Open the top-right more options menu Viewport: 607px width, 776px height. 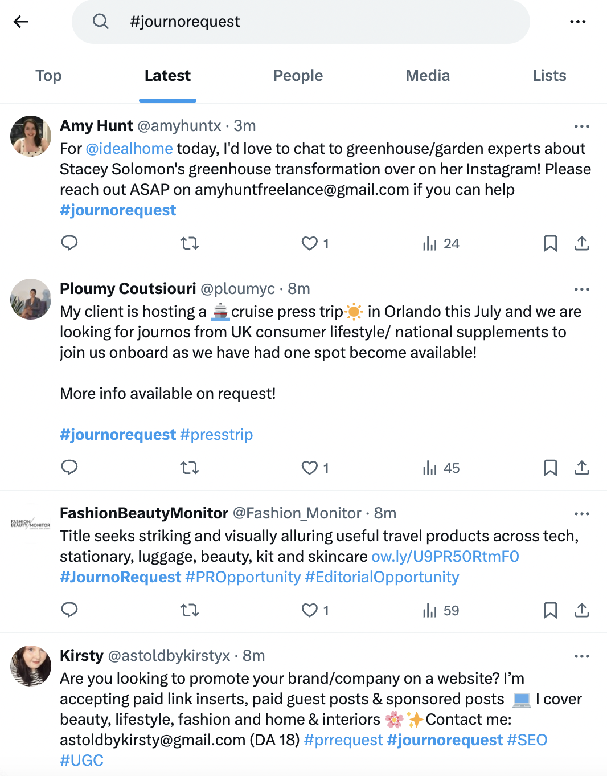coord(578,22)
